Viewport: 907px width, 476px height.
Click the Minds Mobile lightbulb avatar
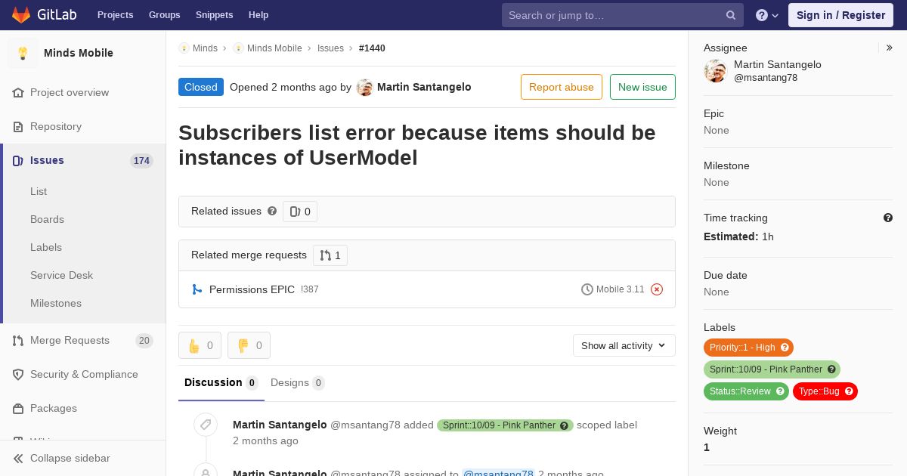tap(23, 53)
